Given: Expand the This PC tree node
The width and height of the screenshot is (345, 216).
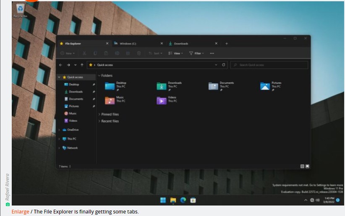Looking at the screenshot, I should tap(59, 139).
